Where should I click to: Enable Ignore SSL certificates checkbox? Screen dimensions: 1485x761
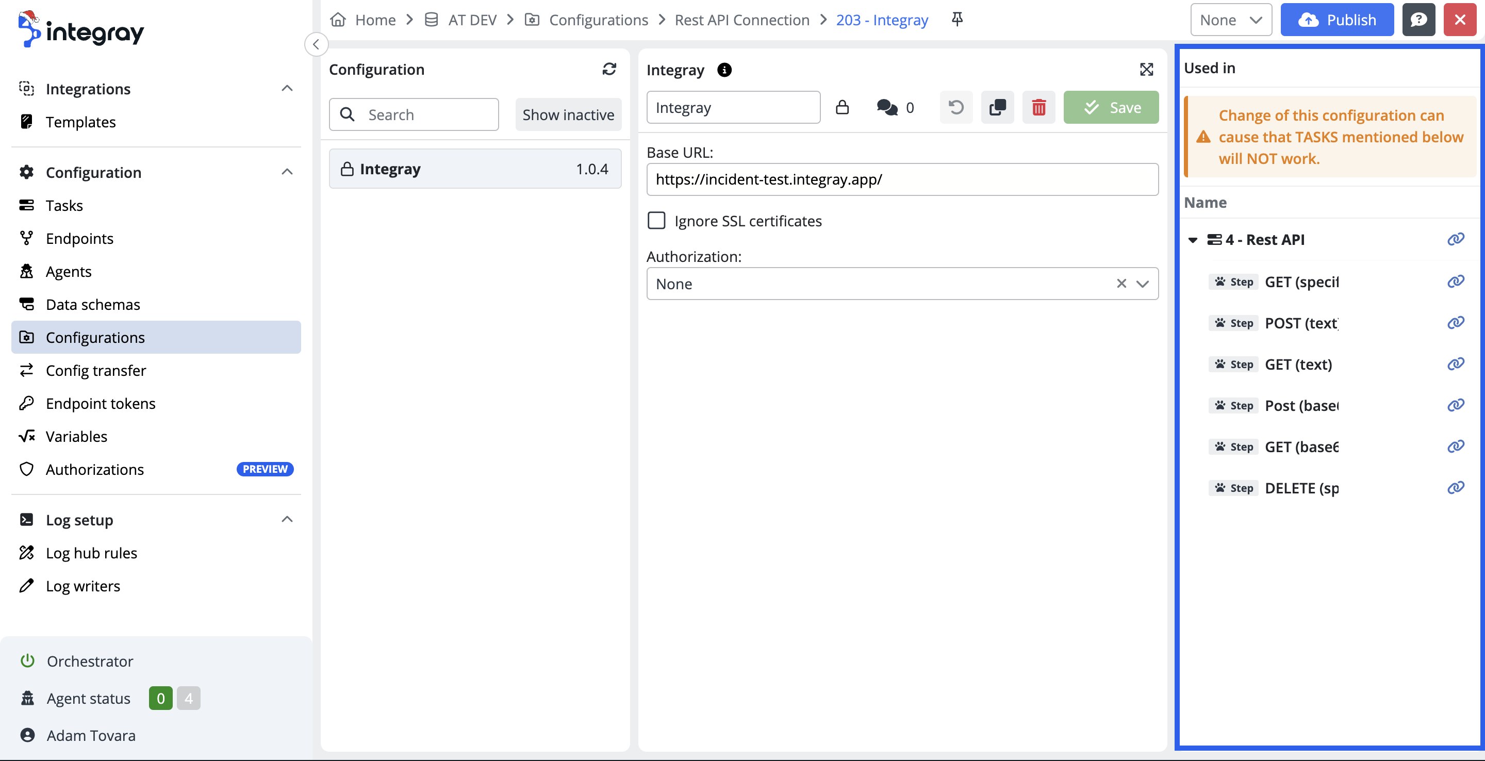click(x=656, y=221)
